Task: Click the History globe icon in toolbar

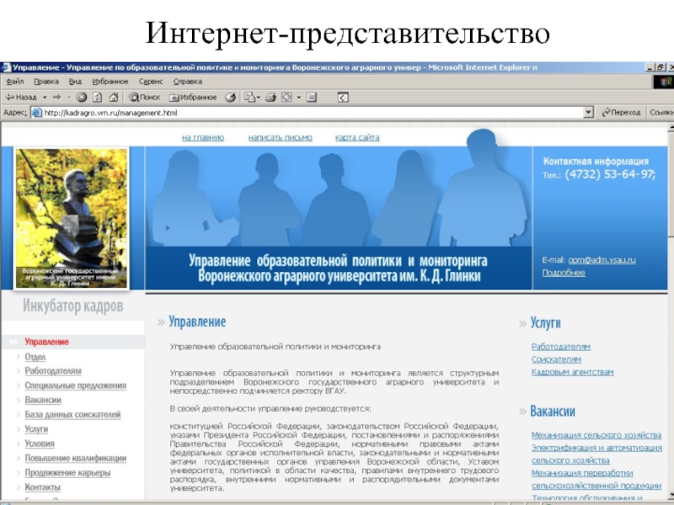Action: point(231,98)
